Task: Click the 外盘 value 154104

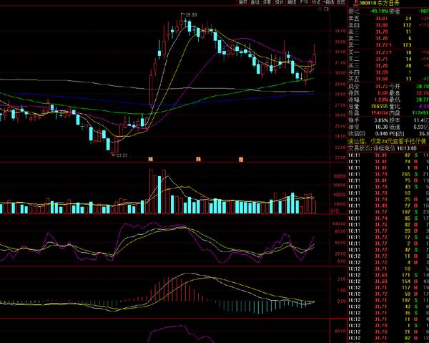Action: [380, 113]
